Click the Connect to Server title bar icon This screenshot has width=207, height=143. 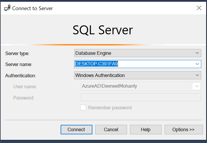7,8
